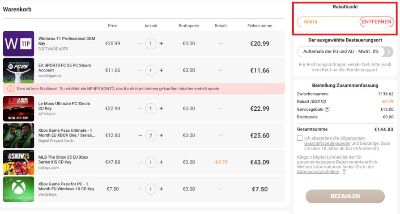Decrease quantity of Xbox Game Pass for PC
Viewport: 400px width, 214px height.
coord(140,189)
